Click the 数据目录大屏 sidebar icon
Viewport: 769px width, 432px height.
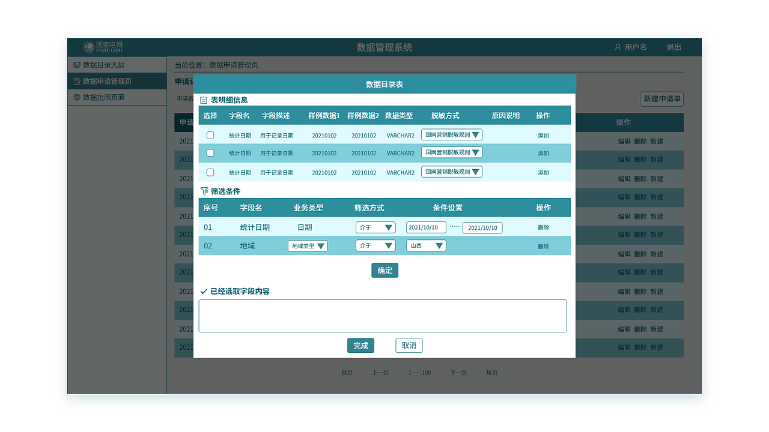pos(76,65)
